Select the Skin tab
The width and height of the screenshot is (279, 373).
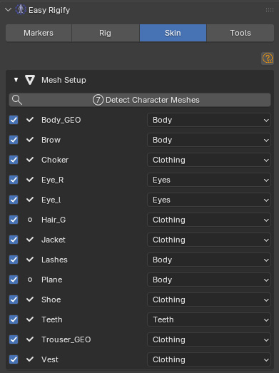pos(173,33)
